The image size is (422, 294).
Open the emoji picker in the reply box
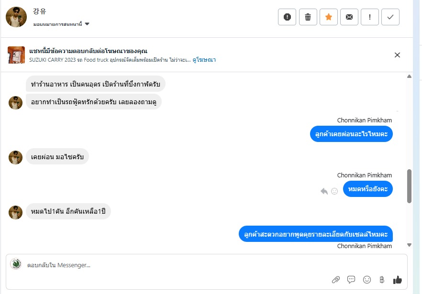(367, 280)
